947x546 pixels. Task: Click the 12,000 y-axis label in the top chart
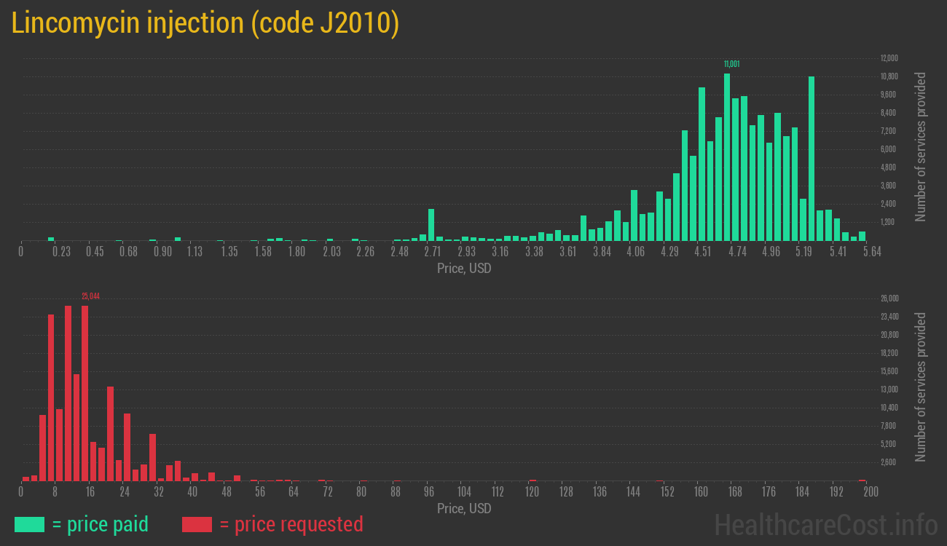pos(888,58)
